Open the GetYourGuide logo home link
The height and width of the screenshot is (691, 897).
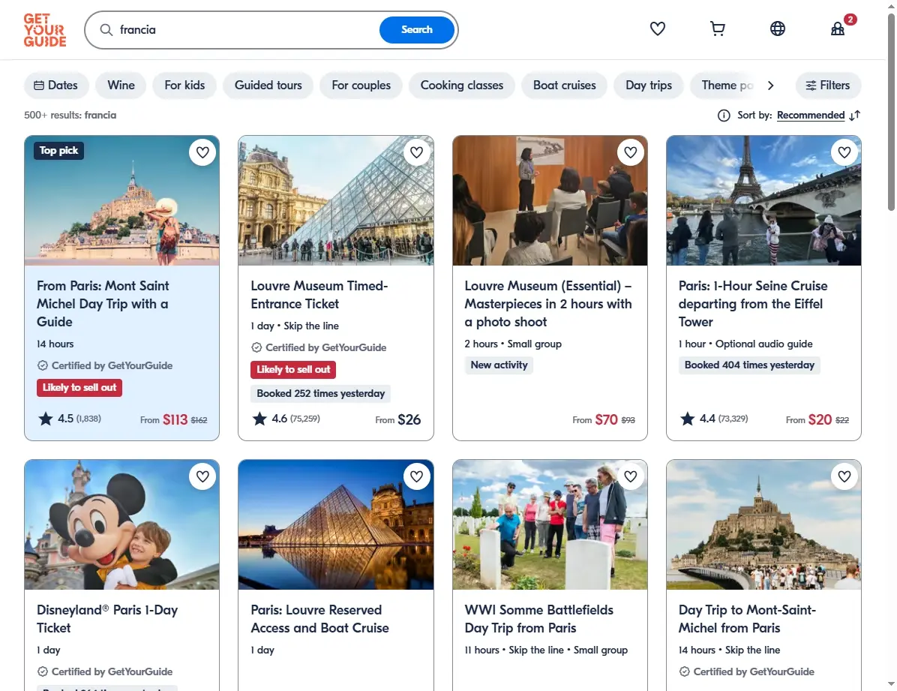coord(44,30)
